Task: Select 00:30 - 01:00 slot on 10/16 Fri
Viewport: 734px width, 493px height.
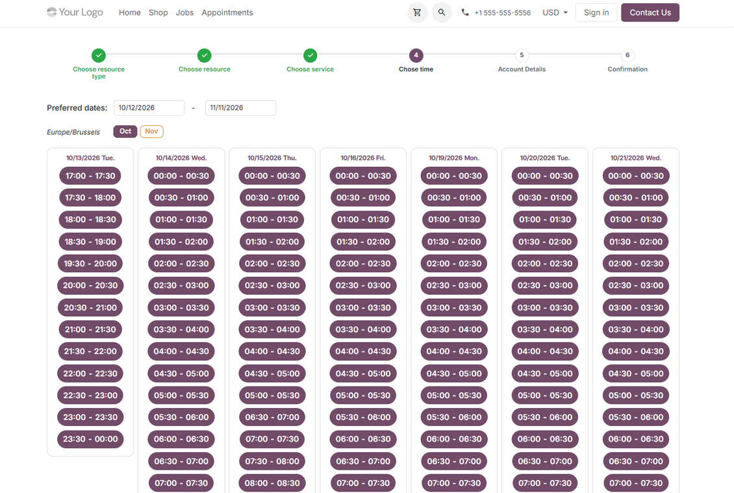Action: click(x=363, y=198)
